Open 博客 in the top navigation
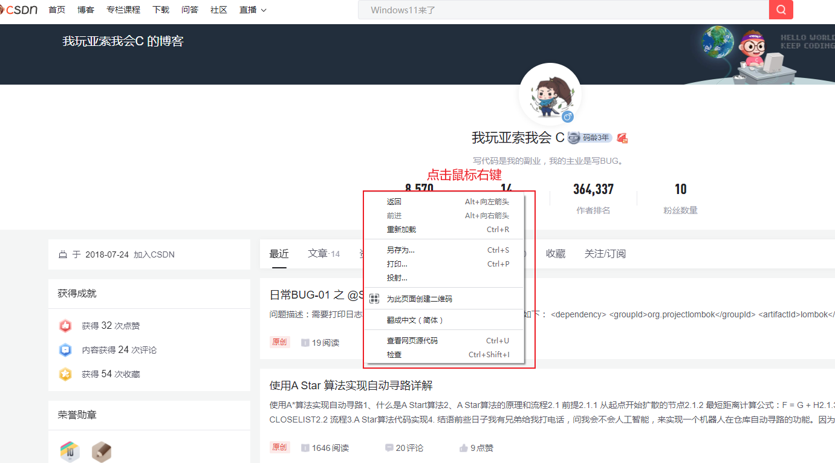835x463 pixels. tap(86, 10)
